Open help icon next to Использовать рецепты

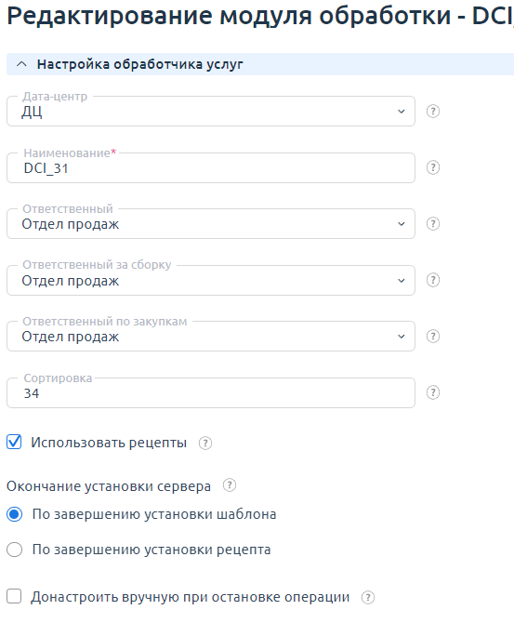[205, 443]
